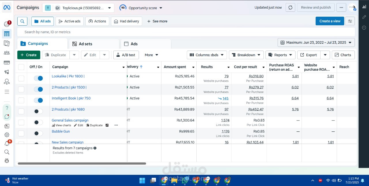Open Settings gear icon in sidebar
Screen dimensions: 369x186
click(7, 135)
